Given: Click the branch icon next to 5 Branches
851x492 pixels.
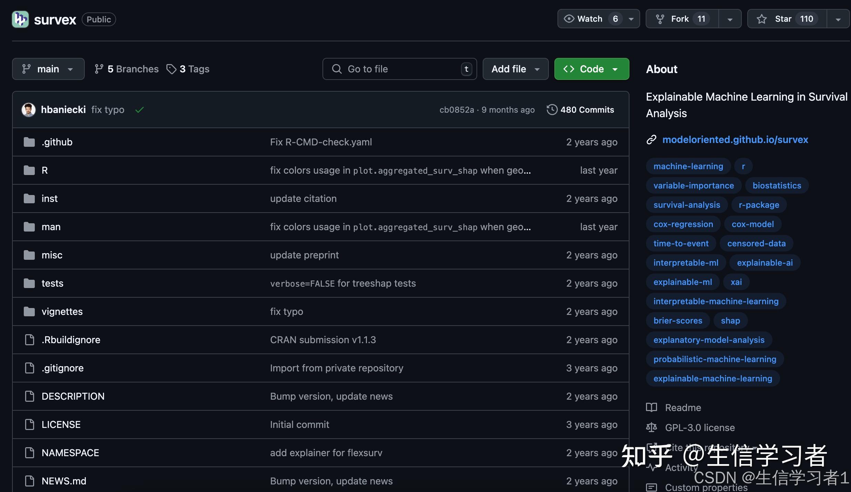Looking at the screenshot, I should click(100, 69).
